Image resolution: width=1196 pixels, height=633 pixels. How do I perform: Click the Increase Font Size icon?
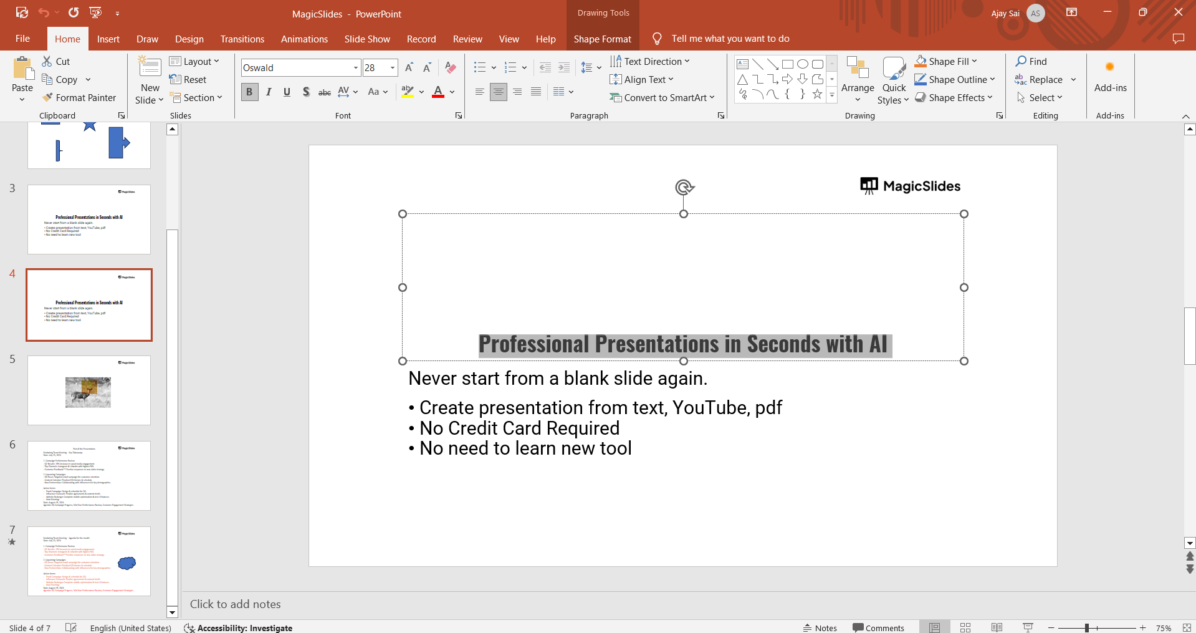[409, 68]
